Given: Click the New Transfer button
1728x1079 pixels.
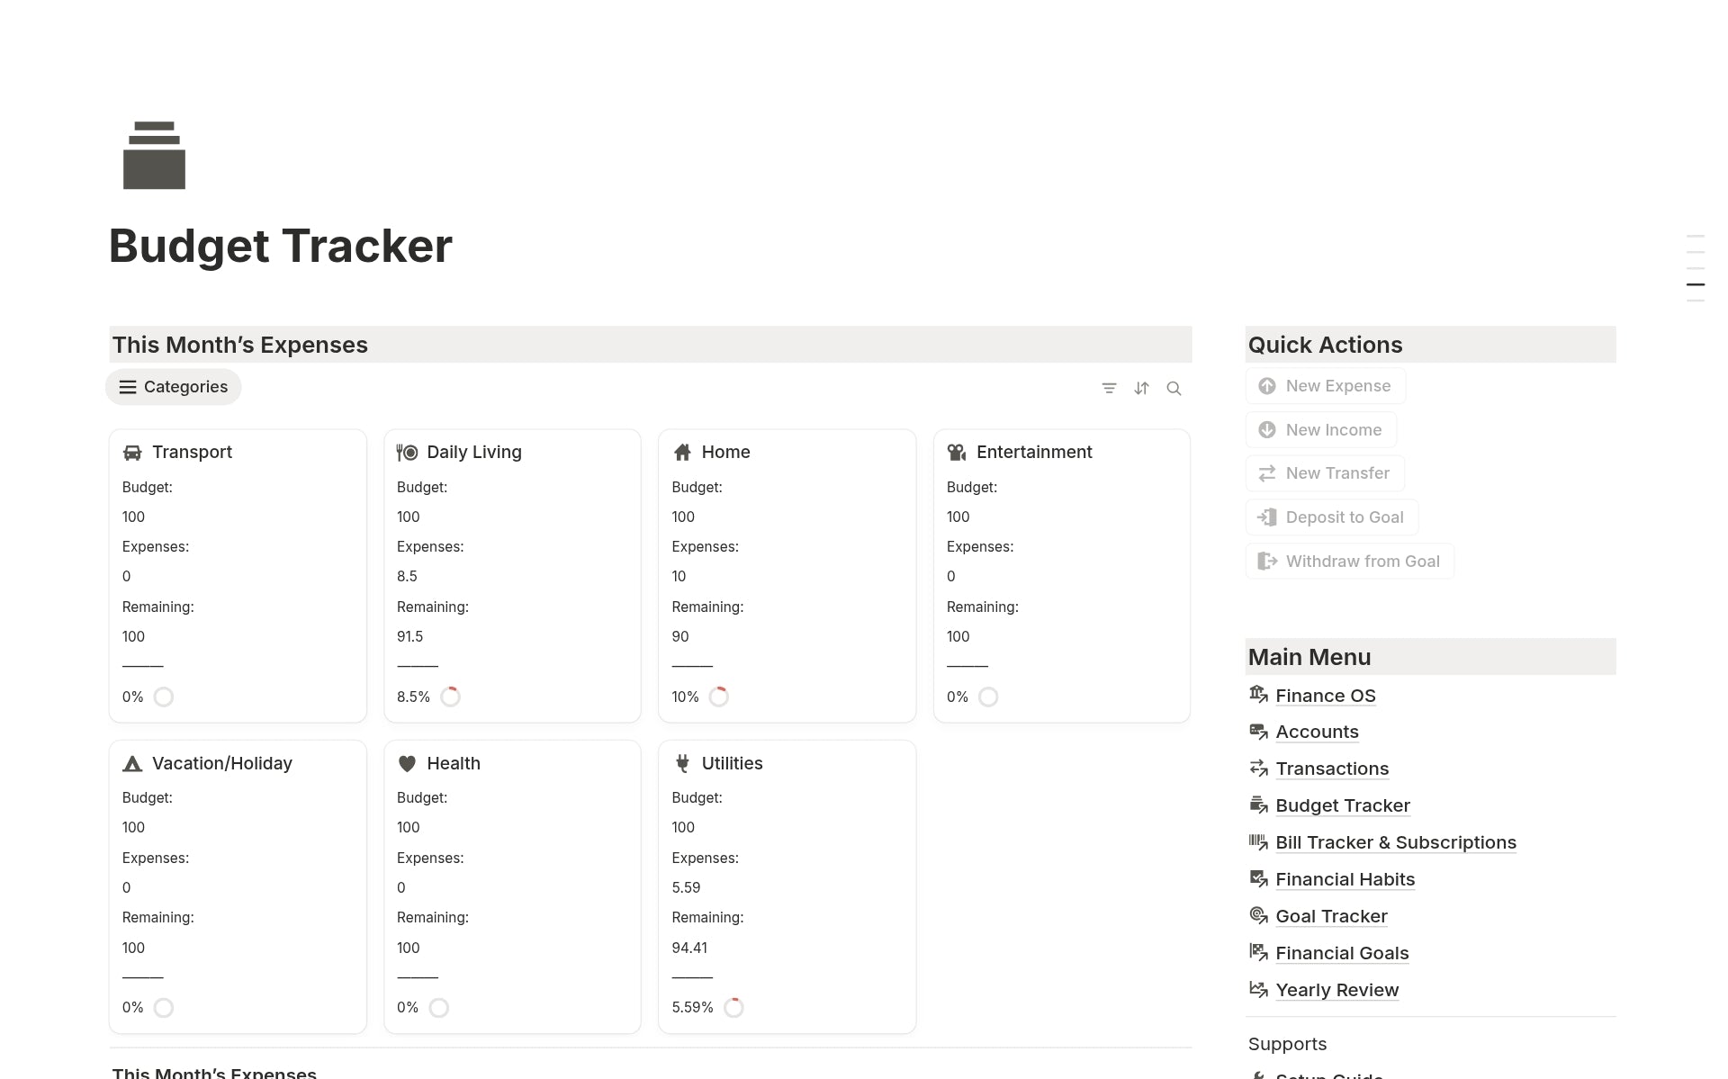Looking at the screenshot, I should [1325, 473].
